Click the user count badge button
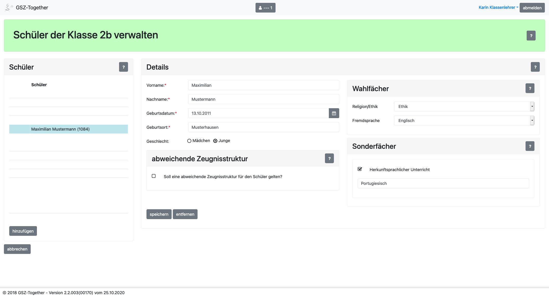Viewport: 549px width, 297px height. tap(265, 8)
